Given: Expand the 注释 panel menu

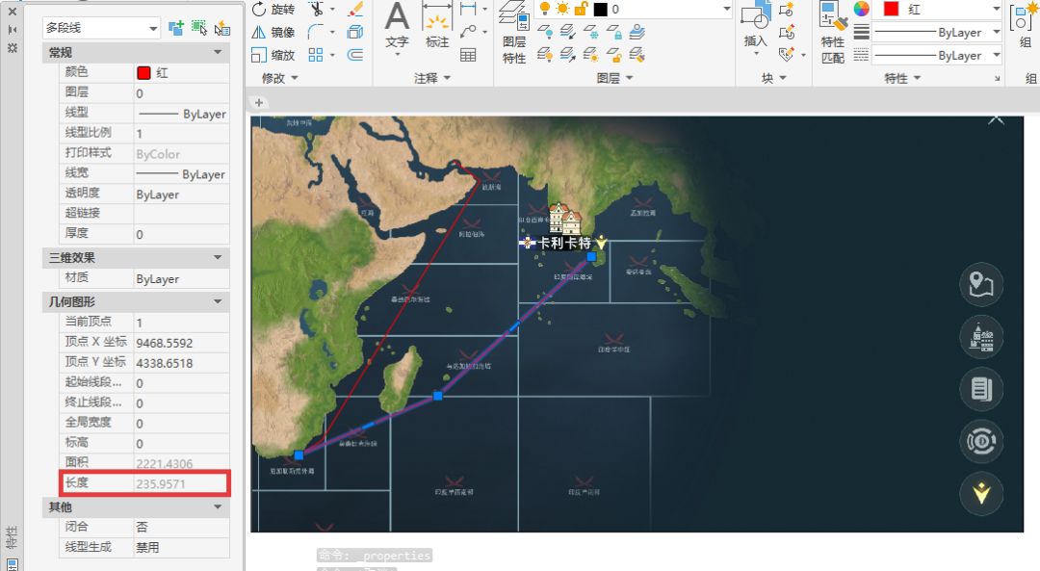Looking at the screenshot, I should tap(432, 78).
